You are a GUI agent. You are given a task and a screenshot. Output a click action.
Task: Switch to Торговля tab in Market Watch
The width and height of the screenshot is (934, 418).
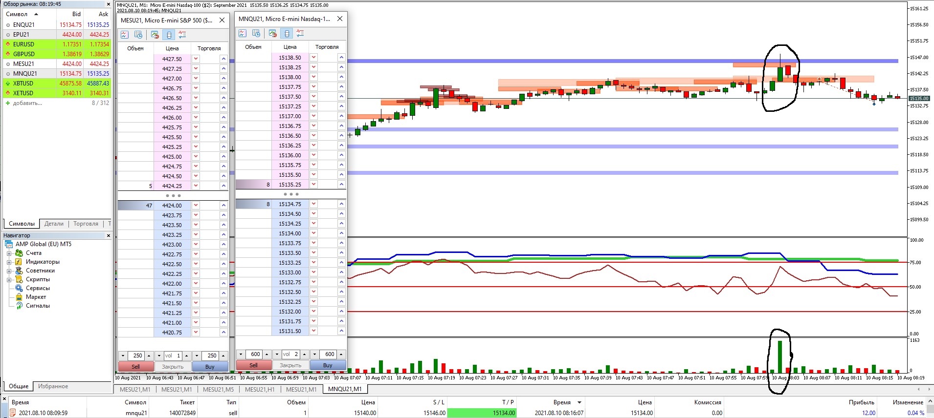tap(86, 224)
